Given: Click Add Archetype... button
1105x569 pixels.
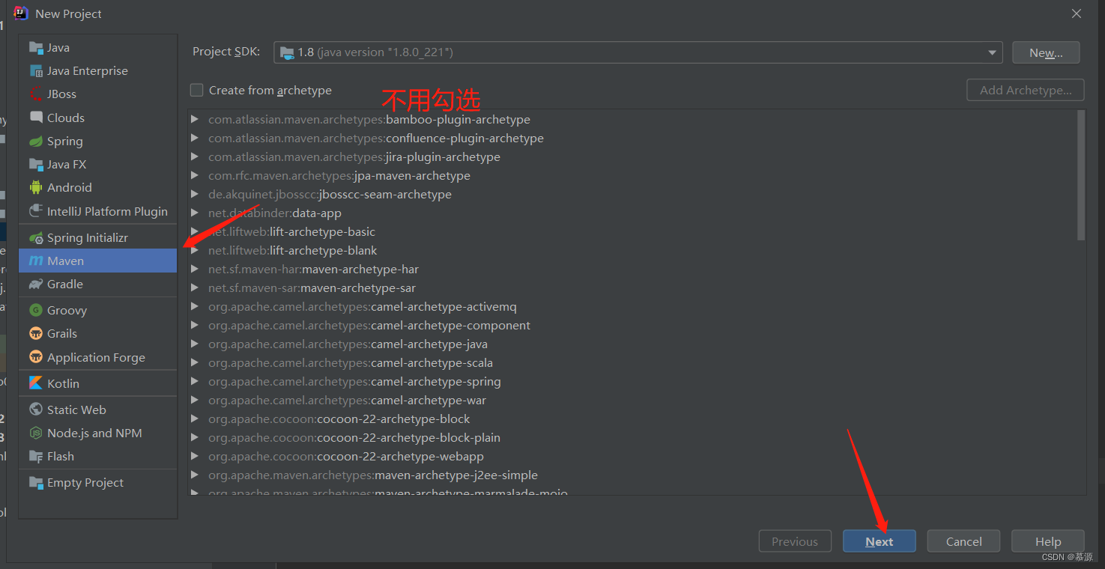Looking at the screenshot, I should [1026, 91].
